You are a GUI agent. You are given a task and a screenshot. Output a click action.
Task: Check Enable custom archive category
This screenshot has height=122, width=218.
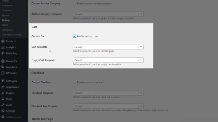coord(74,4)
